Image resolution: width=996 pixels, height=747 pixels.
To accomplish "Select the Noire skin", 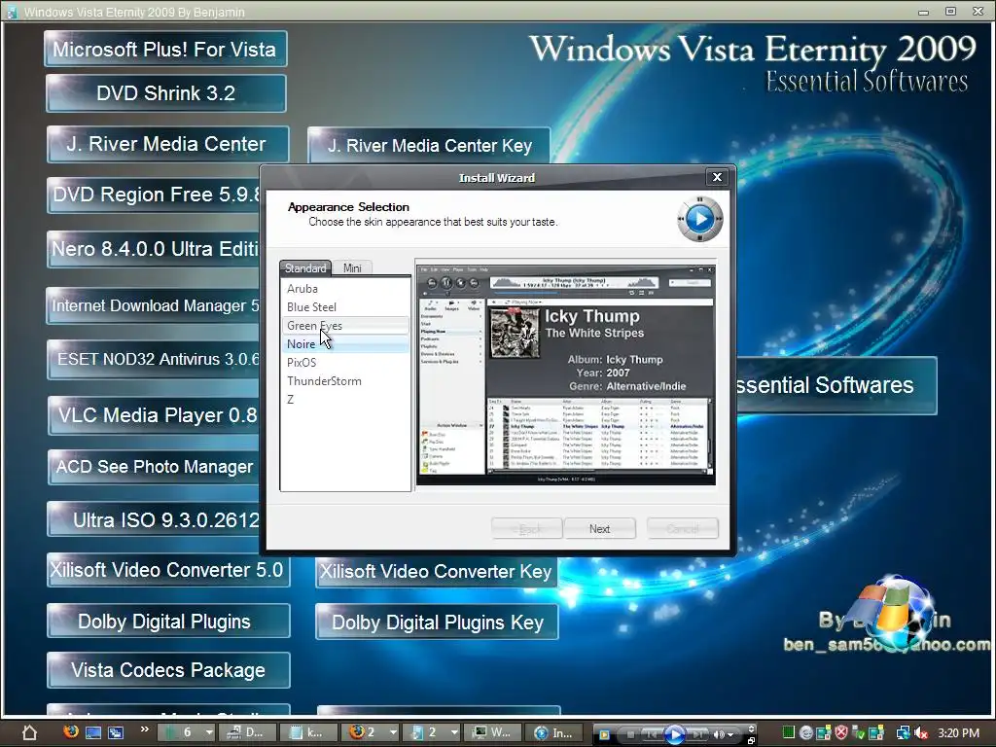I will pyautogui.click(x=345, y=343).
